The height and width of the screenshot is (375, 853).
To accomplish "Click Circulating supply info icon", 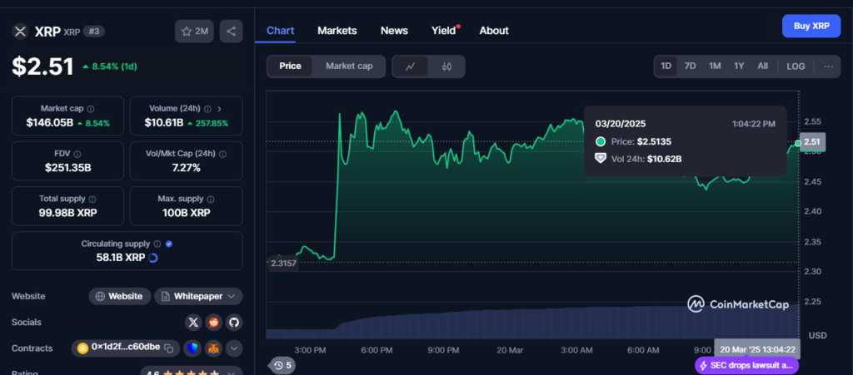I will point(157,244).
